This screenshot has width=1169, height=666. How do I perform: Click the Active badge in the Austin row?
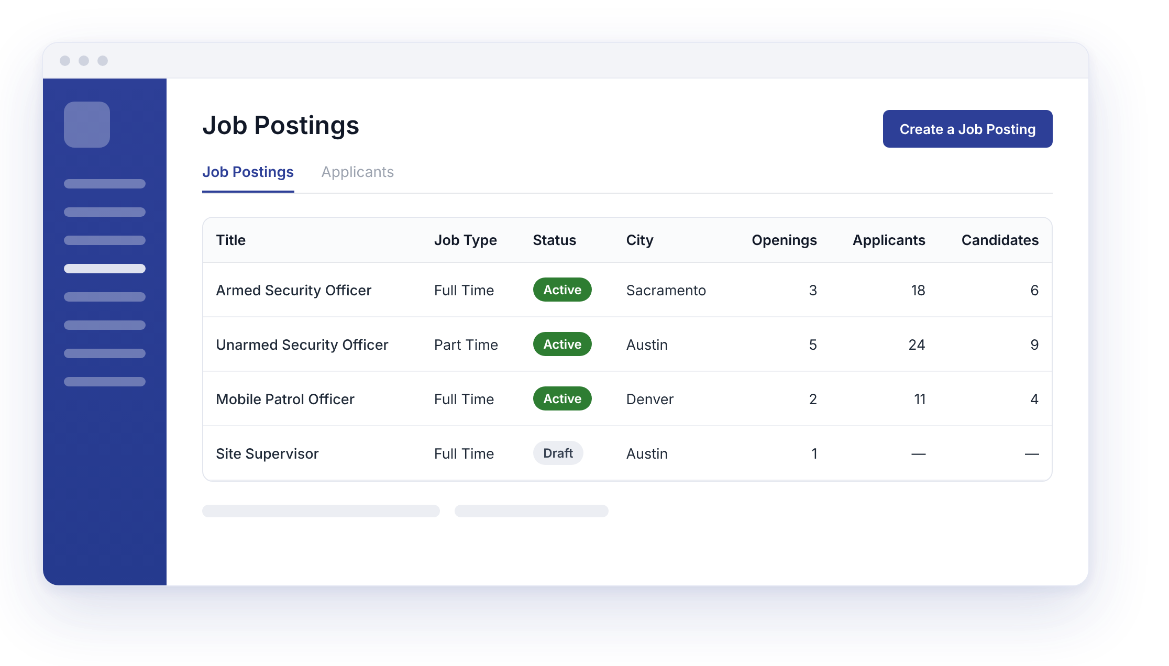coord(563,344)
